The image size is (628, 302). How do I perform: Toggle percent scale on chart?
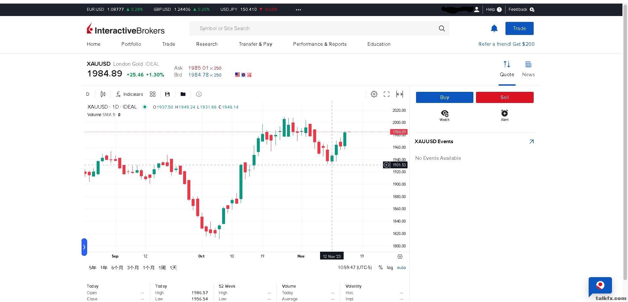pos(380,267)
